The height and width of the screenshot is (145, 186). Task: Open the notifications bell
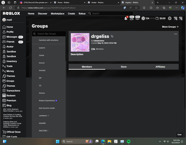tap(126, 19)
